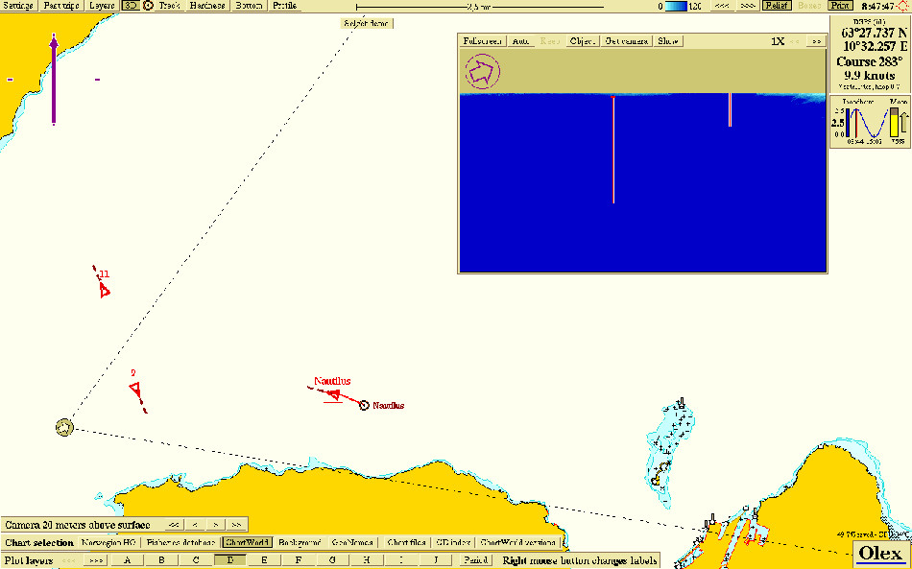
Task: Click the Get camera button
Action: (x=626, y=41)
